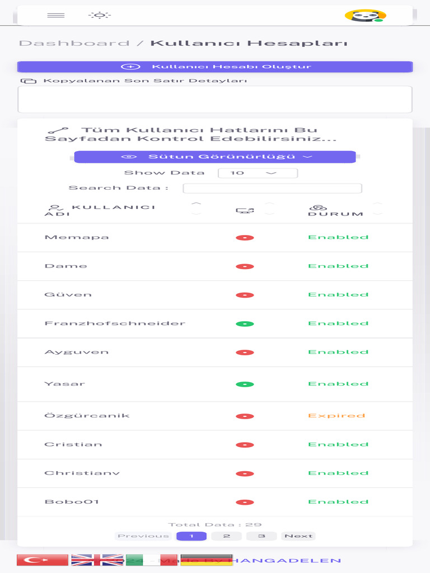
Task: Click Kullanıcı Hesabı Oluştur button
Action: pyautogui.click(x=215, y=67)
